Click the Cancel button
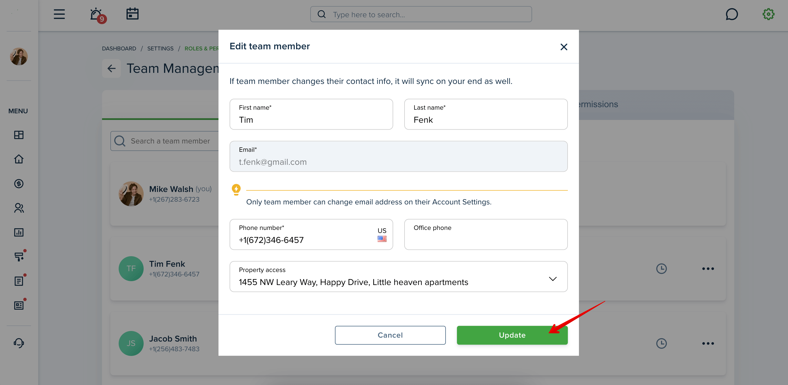The width and height of the screenshot is (788, 385). coord(390,335)
